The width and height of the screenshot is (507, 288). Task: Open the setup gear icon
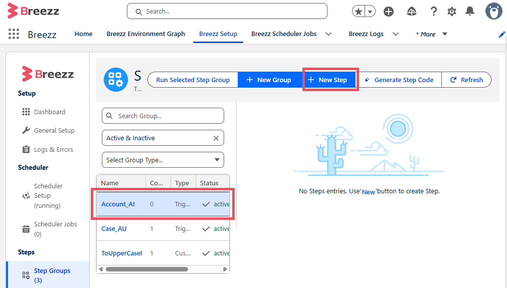click(451, 12)
